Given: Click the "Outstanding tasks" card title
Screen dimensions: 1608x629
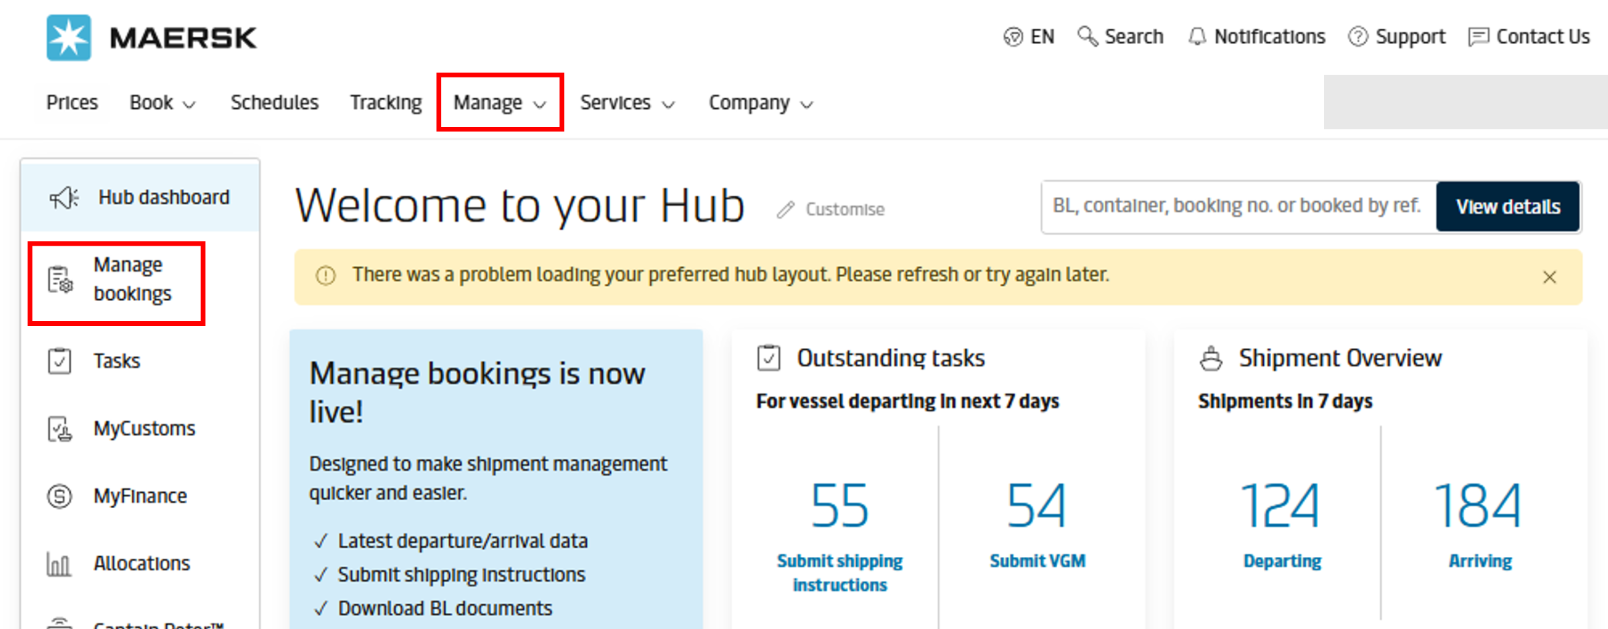Looking at the screenshot, I should pos(891,359).
